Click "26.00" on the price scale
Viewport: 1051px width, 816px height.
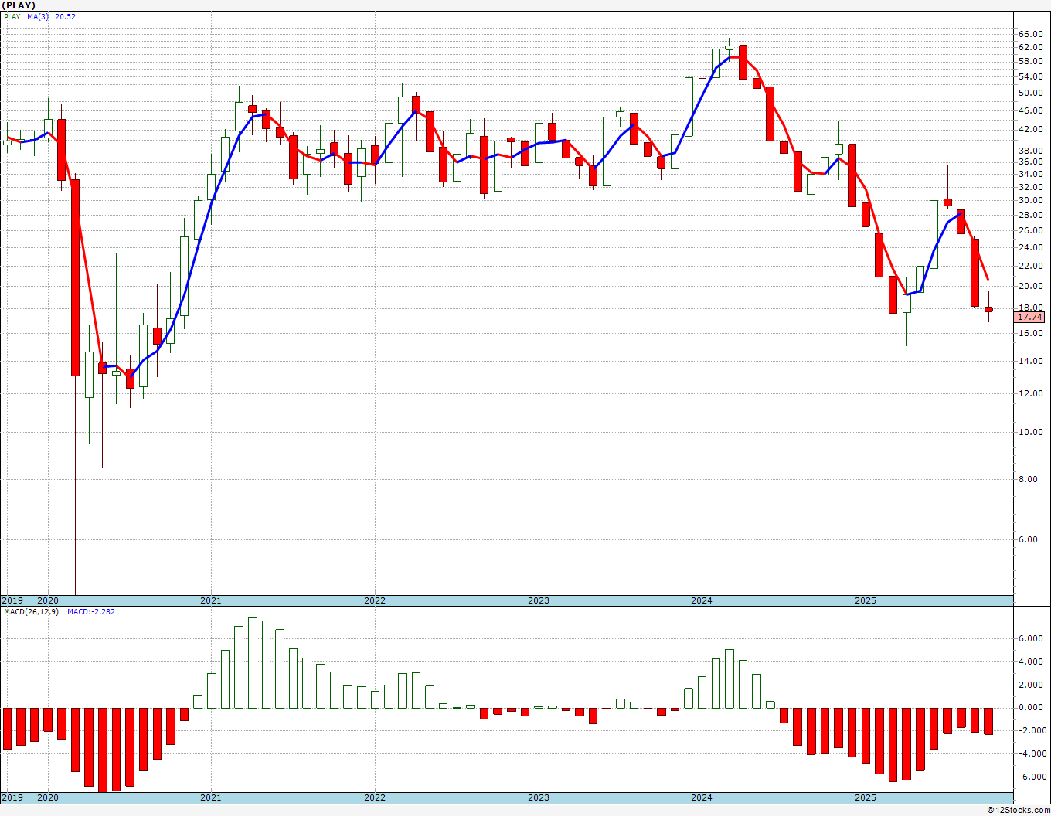click(x=1031, y=230)
